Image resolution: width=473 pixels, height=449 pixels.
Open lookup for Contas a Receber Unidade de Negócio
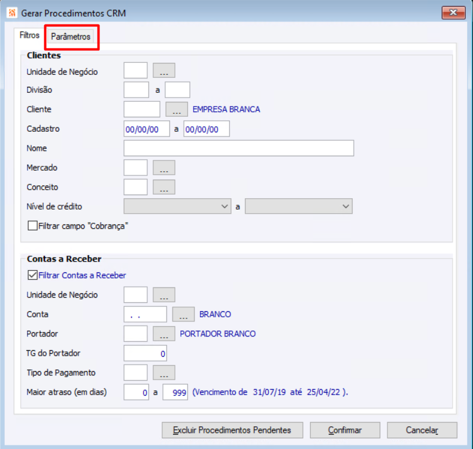164,295
